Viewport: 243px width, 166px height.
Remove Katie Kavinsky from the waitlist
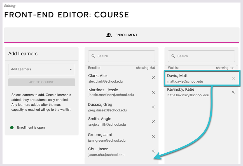point(233,92)
